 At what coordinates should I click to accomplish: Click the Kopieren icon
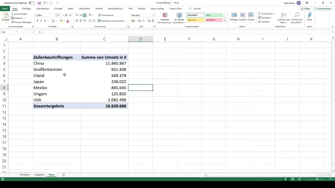13,18
